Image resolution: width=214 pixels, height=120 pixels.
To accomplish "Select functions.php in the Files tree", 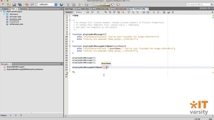I will 15,19.
